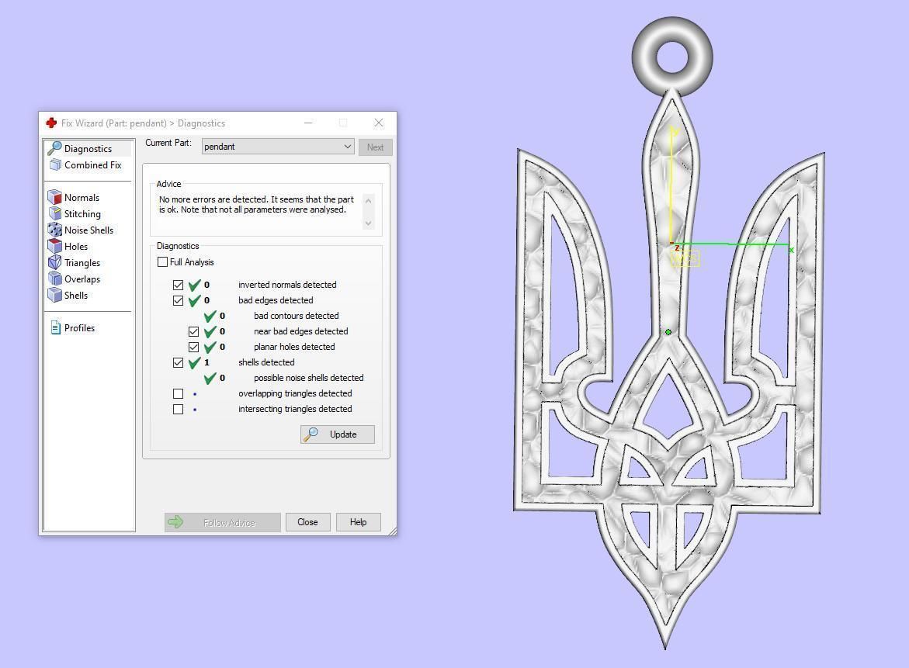Click the Help button
The width and height of the screenshot is (909, 668).
click(x=359, y=522)
